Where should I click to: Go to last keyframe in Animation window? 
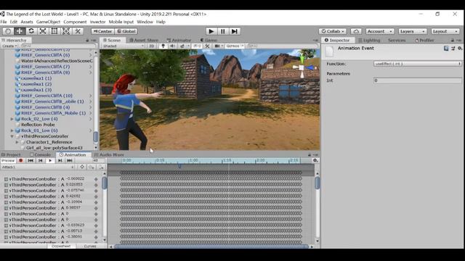70,160
